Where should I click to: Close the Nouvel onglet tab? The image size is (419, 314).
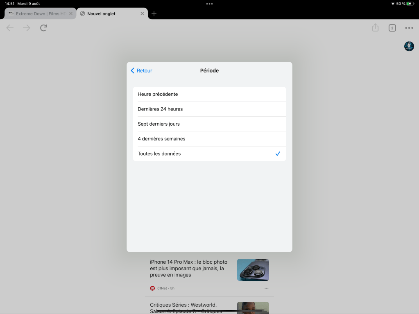(x=142, y=14)
